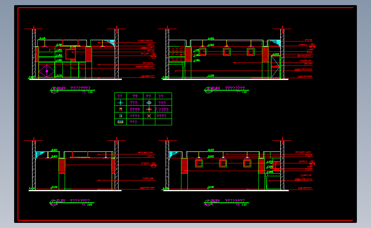This screenshot has width=371, height=228.
Task: Pick the legend cyan rectangle with yellow dots
Action: (120, 122)
